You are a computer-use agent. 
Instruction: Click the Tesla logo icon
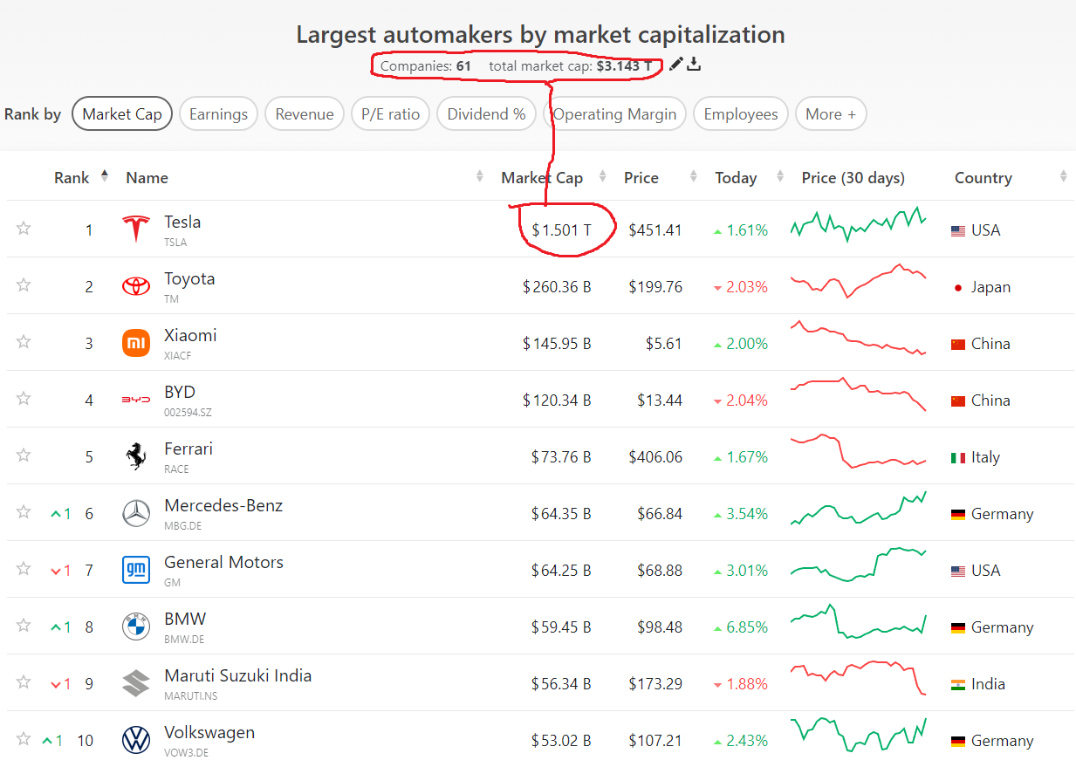136,230
